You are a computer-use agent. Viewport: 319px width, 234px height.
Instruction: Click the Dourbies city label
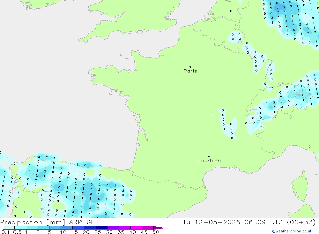coord(209,161)
